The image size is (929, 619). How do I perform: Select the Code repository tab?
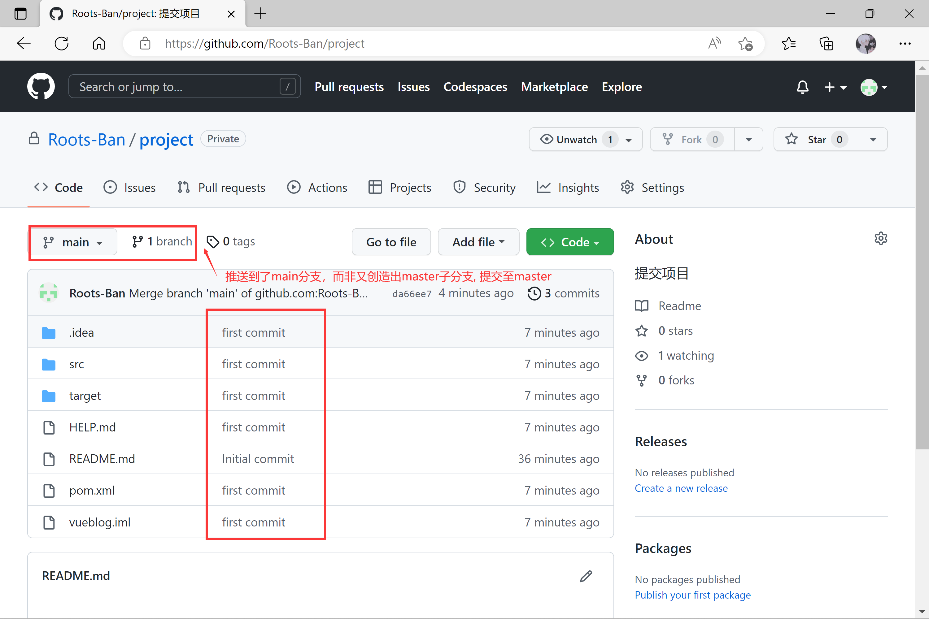pyautogui.click(x=59, y=188)
